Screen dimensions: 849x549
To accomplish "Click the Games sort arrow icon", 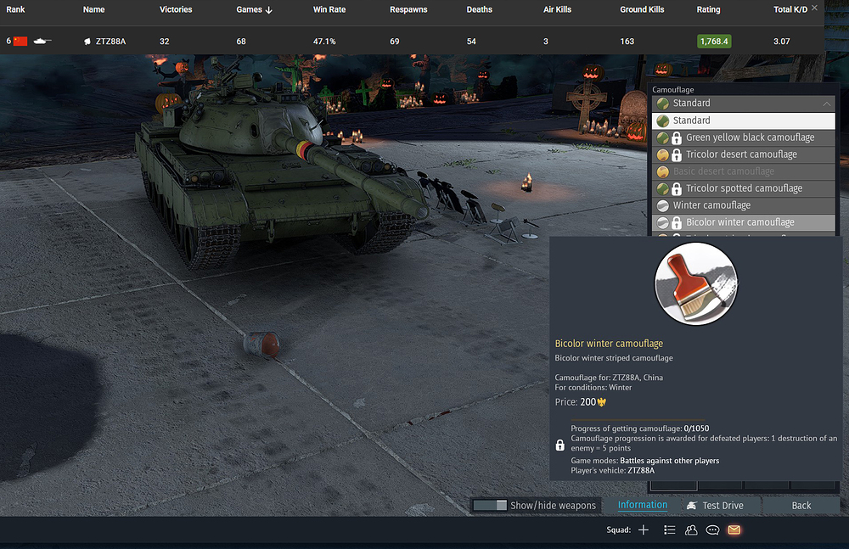I will [268, 9].
